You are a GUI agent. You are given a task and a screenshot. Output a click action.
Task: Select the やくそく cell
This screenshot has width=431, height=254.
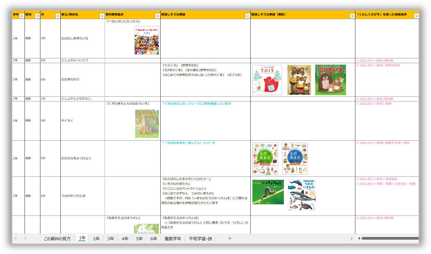pyautogui.click(x=83, y=121)
